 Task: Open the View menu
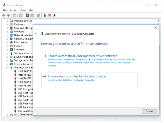point(23,10)
